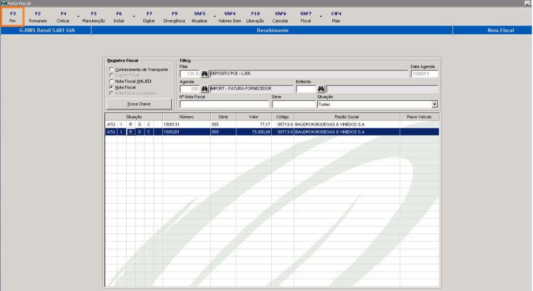Open F9 Divergência function
Viewport: 533px width, 291px height.
174,17
